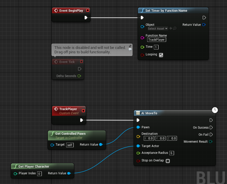Click Set Timer execution input pin

click(142, 18)
